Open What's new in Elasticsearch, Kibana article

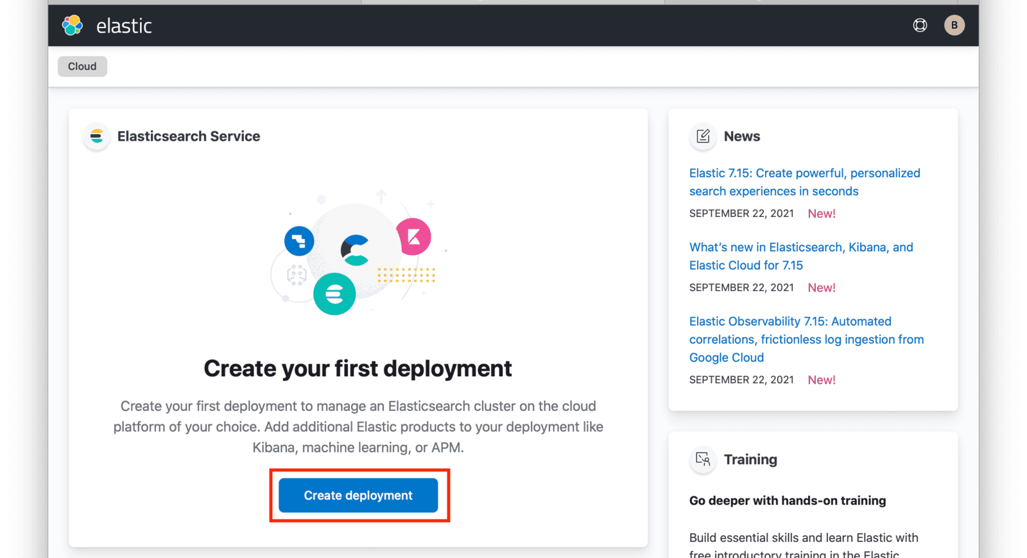pyautogui.click(x=801, y=256)
